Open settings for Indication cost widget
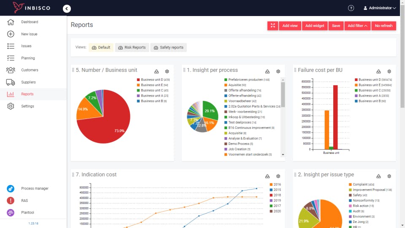 coord(278,176)
